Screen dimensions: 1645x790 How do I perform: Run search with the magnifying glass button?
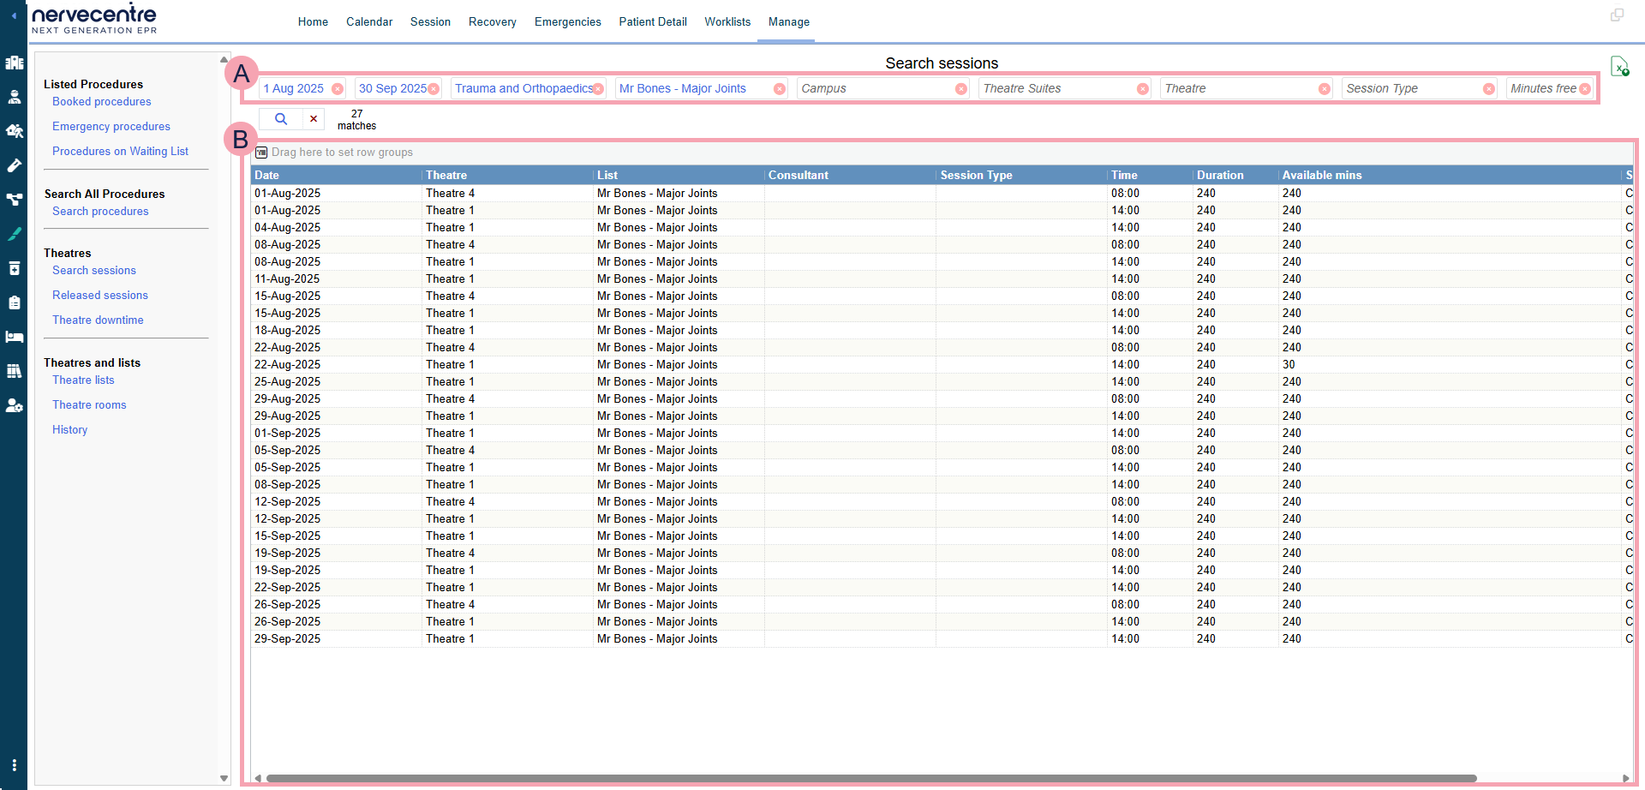(x=280, y=119)
